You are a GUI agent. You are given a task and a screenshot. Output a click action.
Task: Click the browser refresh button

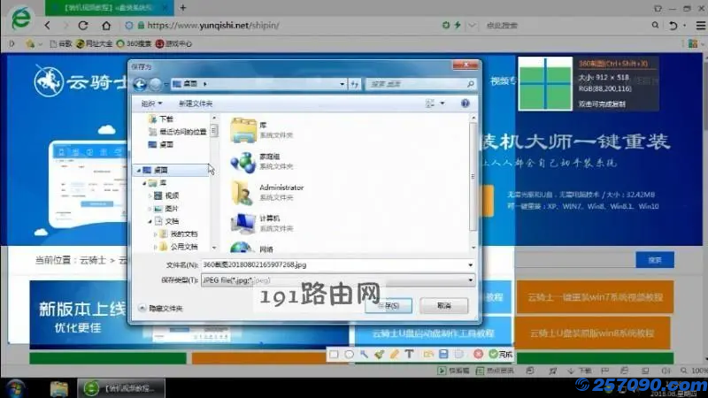pyautogui.click(x=83, y=26)
